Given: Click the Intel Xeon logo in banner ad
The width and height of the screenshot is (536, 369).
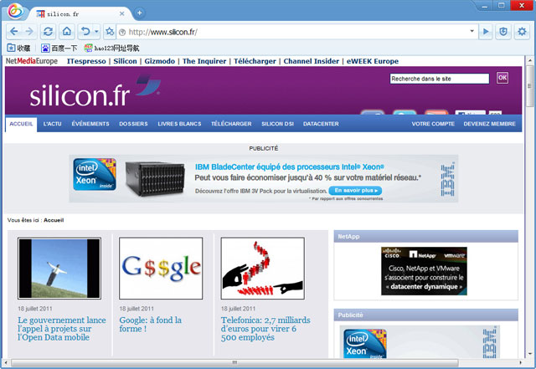Looking at the screenshot, I should coord(95,174).
